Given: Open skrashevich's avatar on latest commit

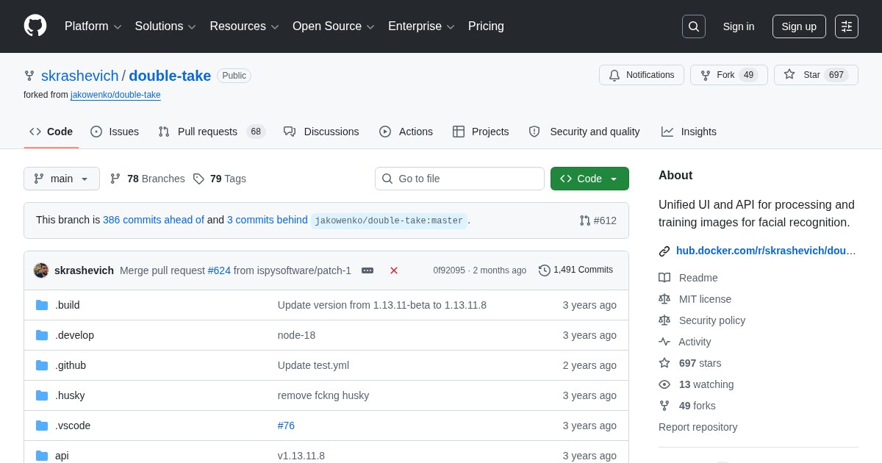Looking at the screenshot, I should coord(41,270).
